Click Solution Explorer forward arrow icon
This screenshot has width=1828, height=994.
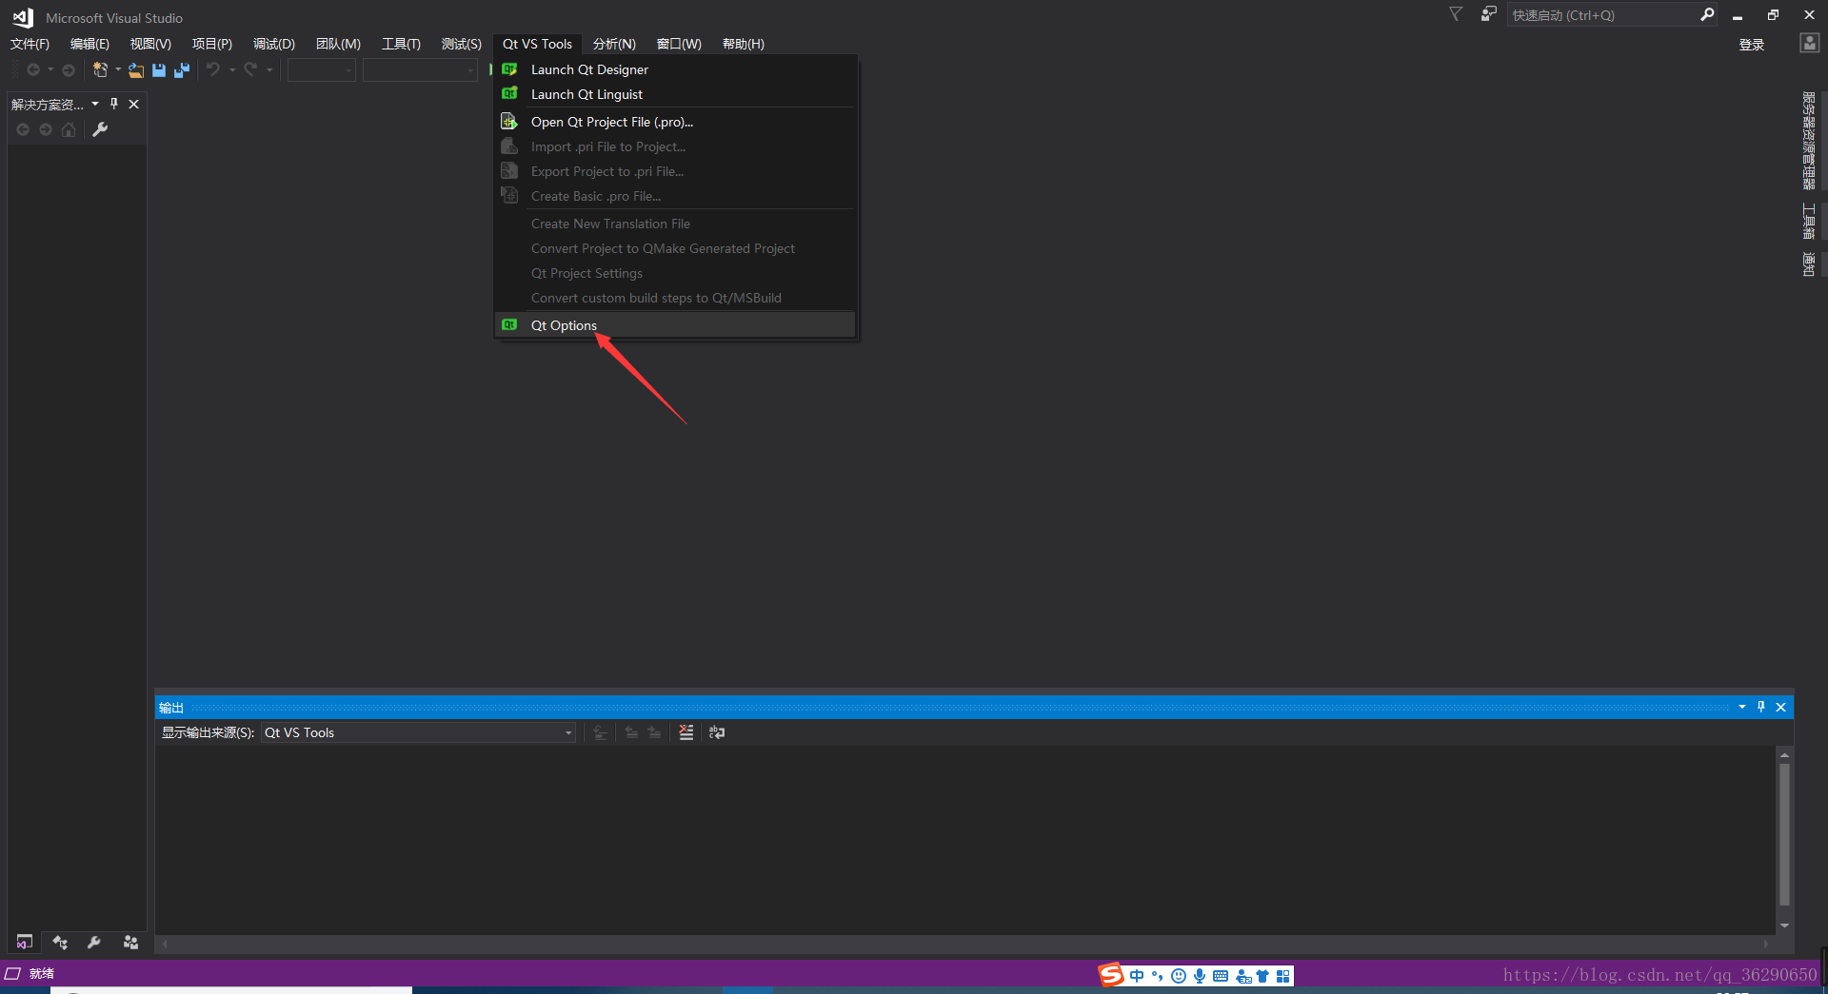point(46,129)
